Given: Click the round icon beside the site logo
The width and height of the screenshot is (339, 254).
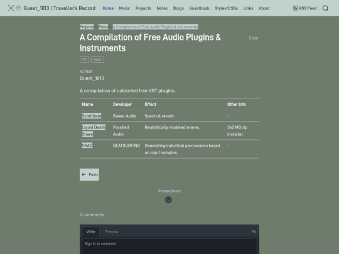Looking at the screenshot, I should pos(19,8).
